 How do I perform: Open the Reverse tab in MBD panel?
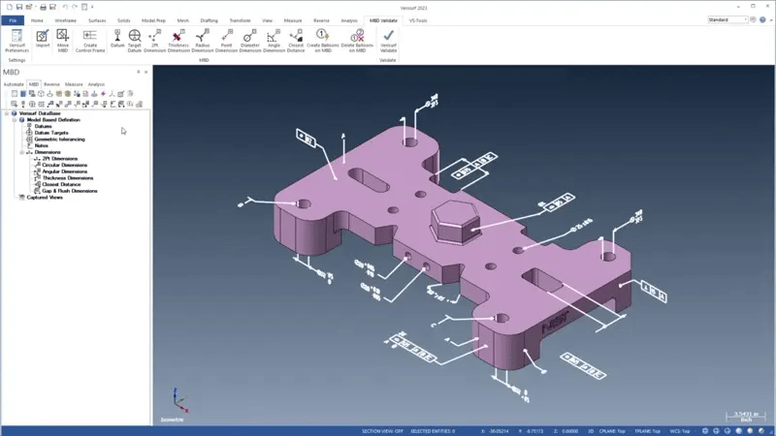coord(51,84)
